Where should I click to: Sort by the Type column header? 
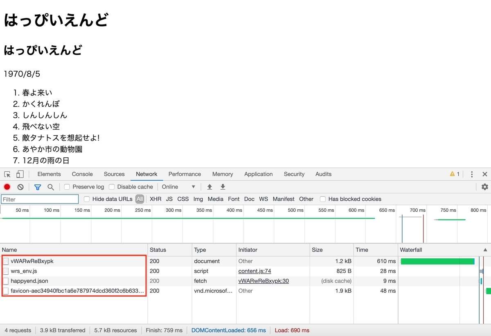214,250
